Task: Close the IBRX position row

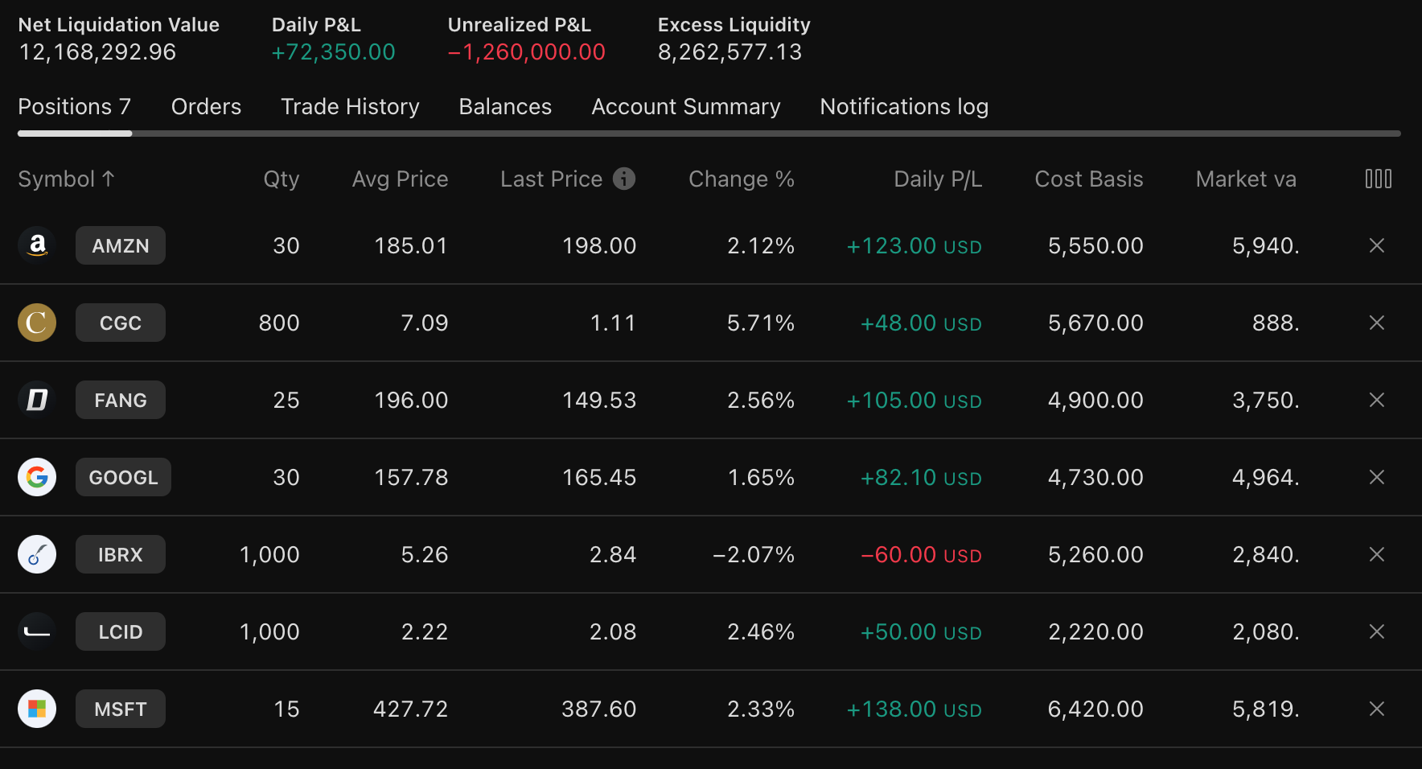Action: click(1376, 554)
